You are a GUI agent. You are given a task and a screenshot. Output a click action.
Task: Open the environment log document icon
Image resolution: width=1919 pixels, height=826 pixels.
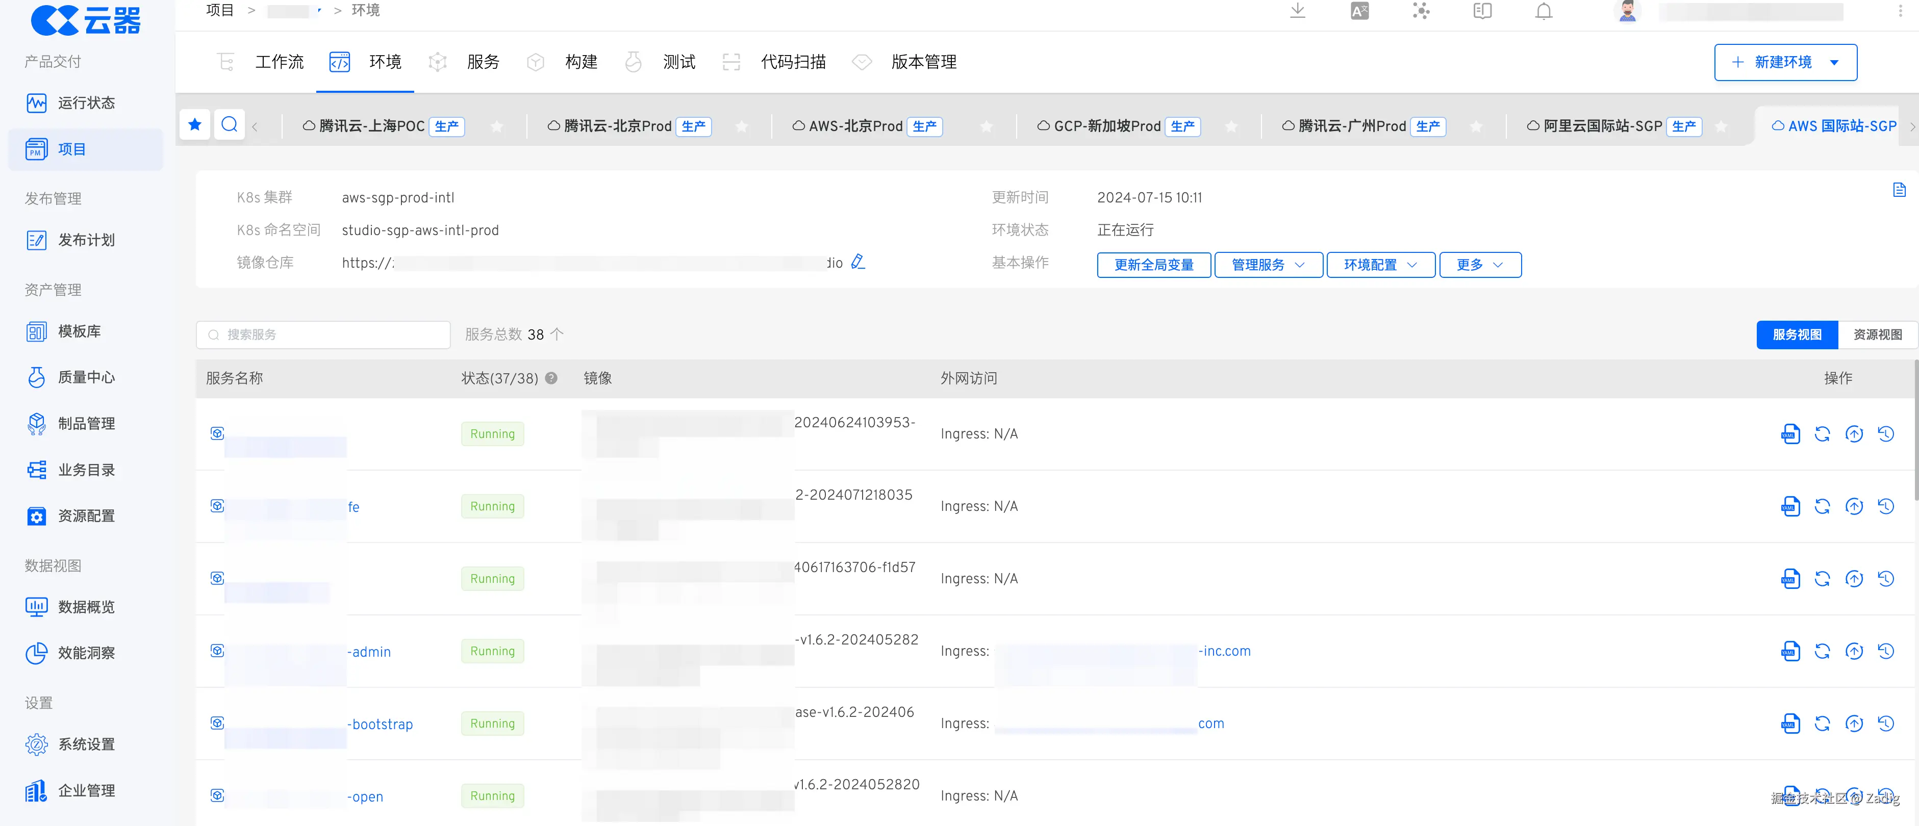point(1899,190)
